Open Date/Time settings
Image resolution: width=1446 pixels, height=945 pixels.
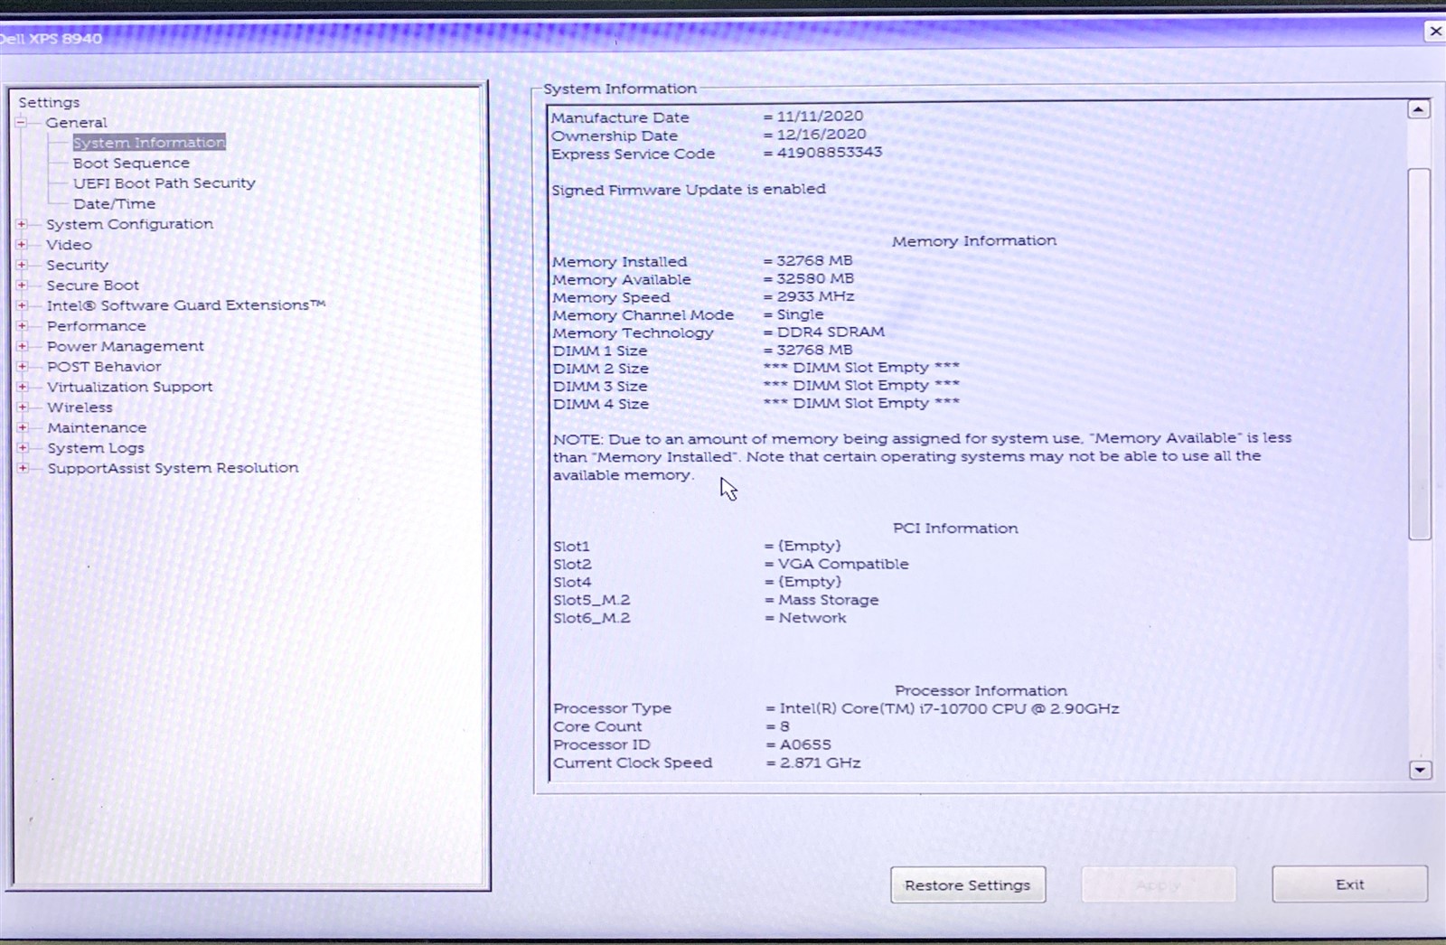pos(114,203)
